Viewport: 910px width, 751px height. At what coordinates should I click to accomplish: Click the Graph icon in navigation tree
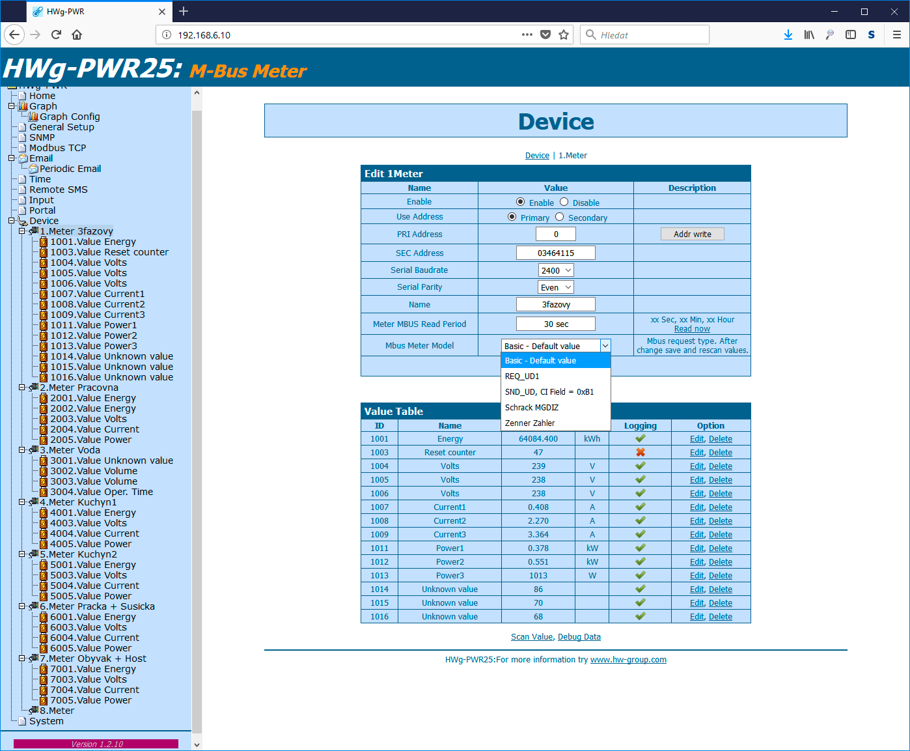click(23, 106)
